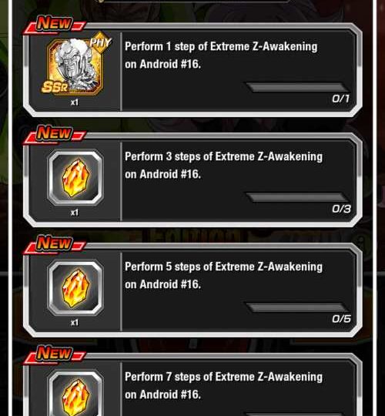Tap the orange crystal reward in 5 steps mission
Image resolution: width=385 pixels, height=416 pixels.
tap(75, 288)
